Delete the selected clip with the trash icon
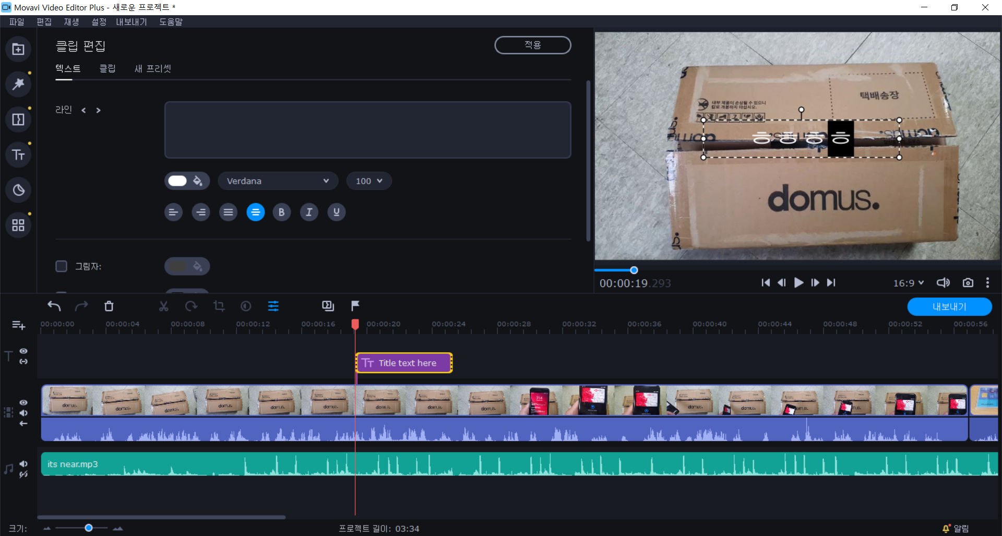The image size is (1002, 536). click(109, 306)
